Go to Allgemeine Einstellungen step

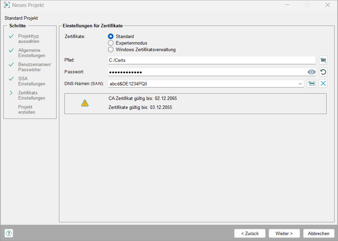click(31, 53)
